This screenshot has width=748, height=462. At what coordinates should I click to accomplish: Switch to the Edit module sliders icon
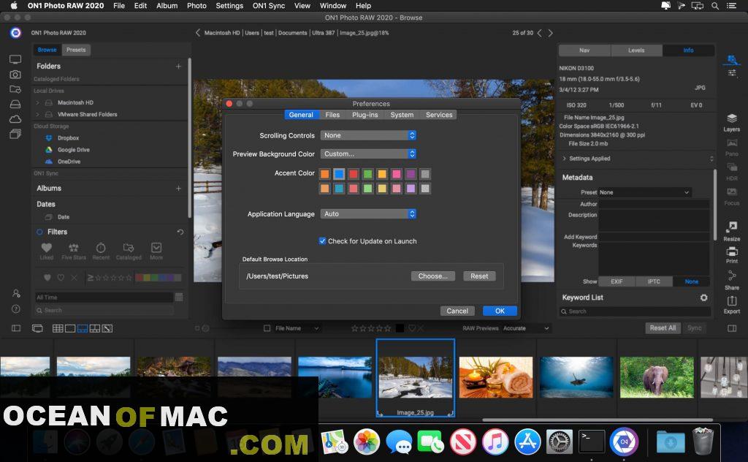click(732, 73)
